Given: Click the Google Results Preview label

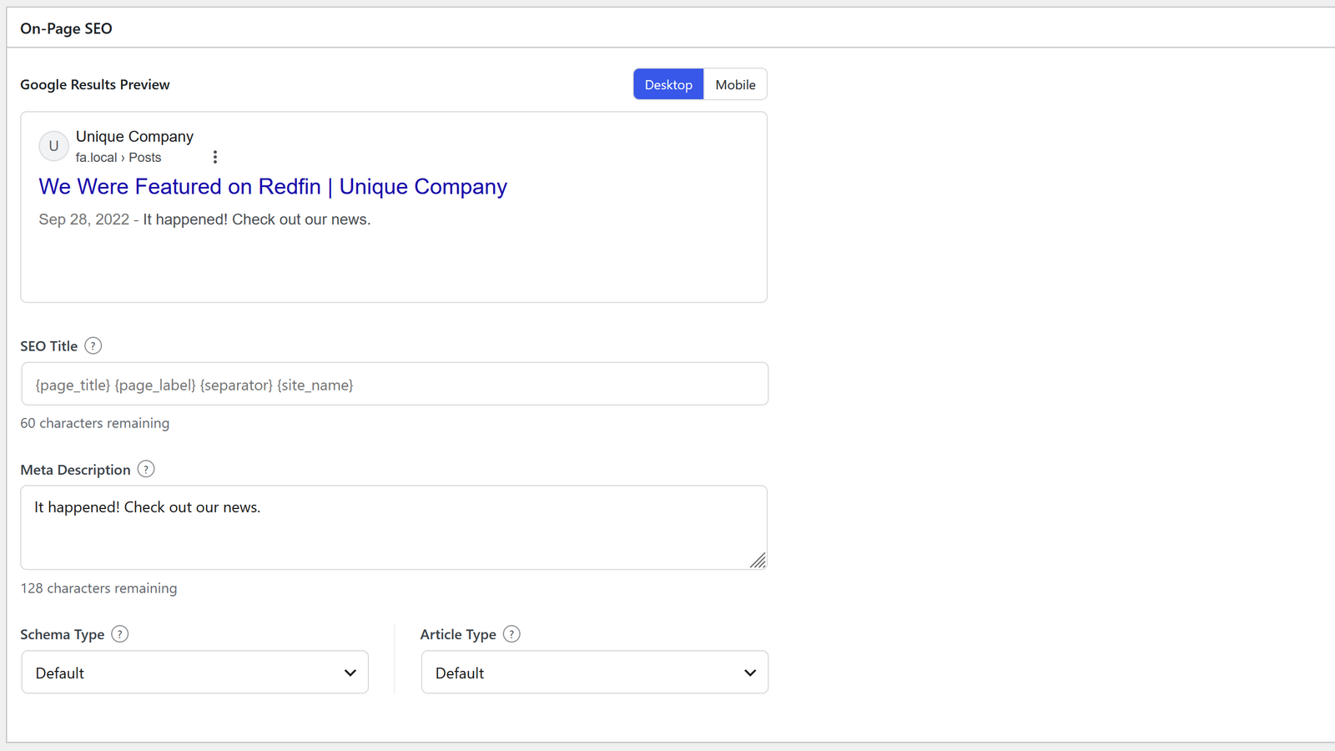Looking at the screenshot, I should 95,84.
